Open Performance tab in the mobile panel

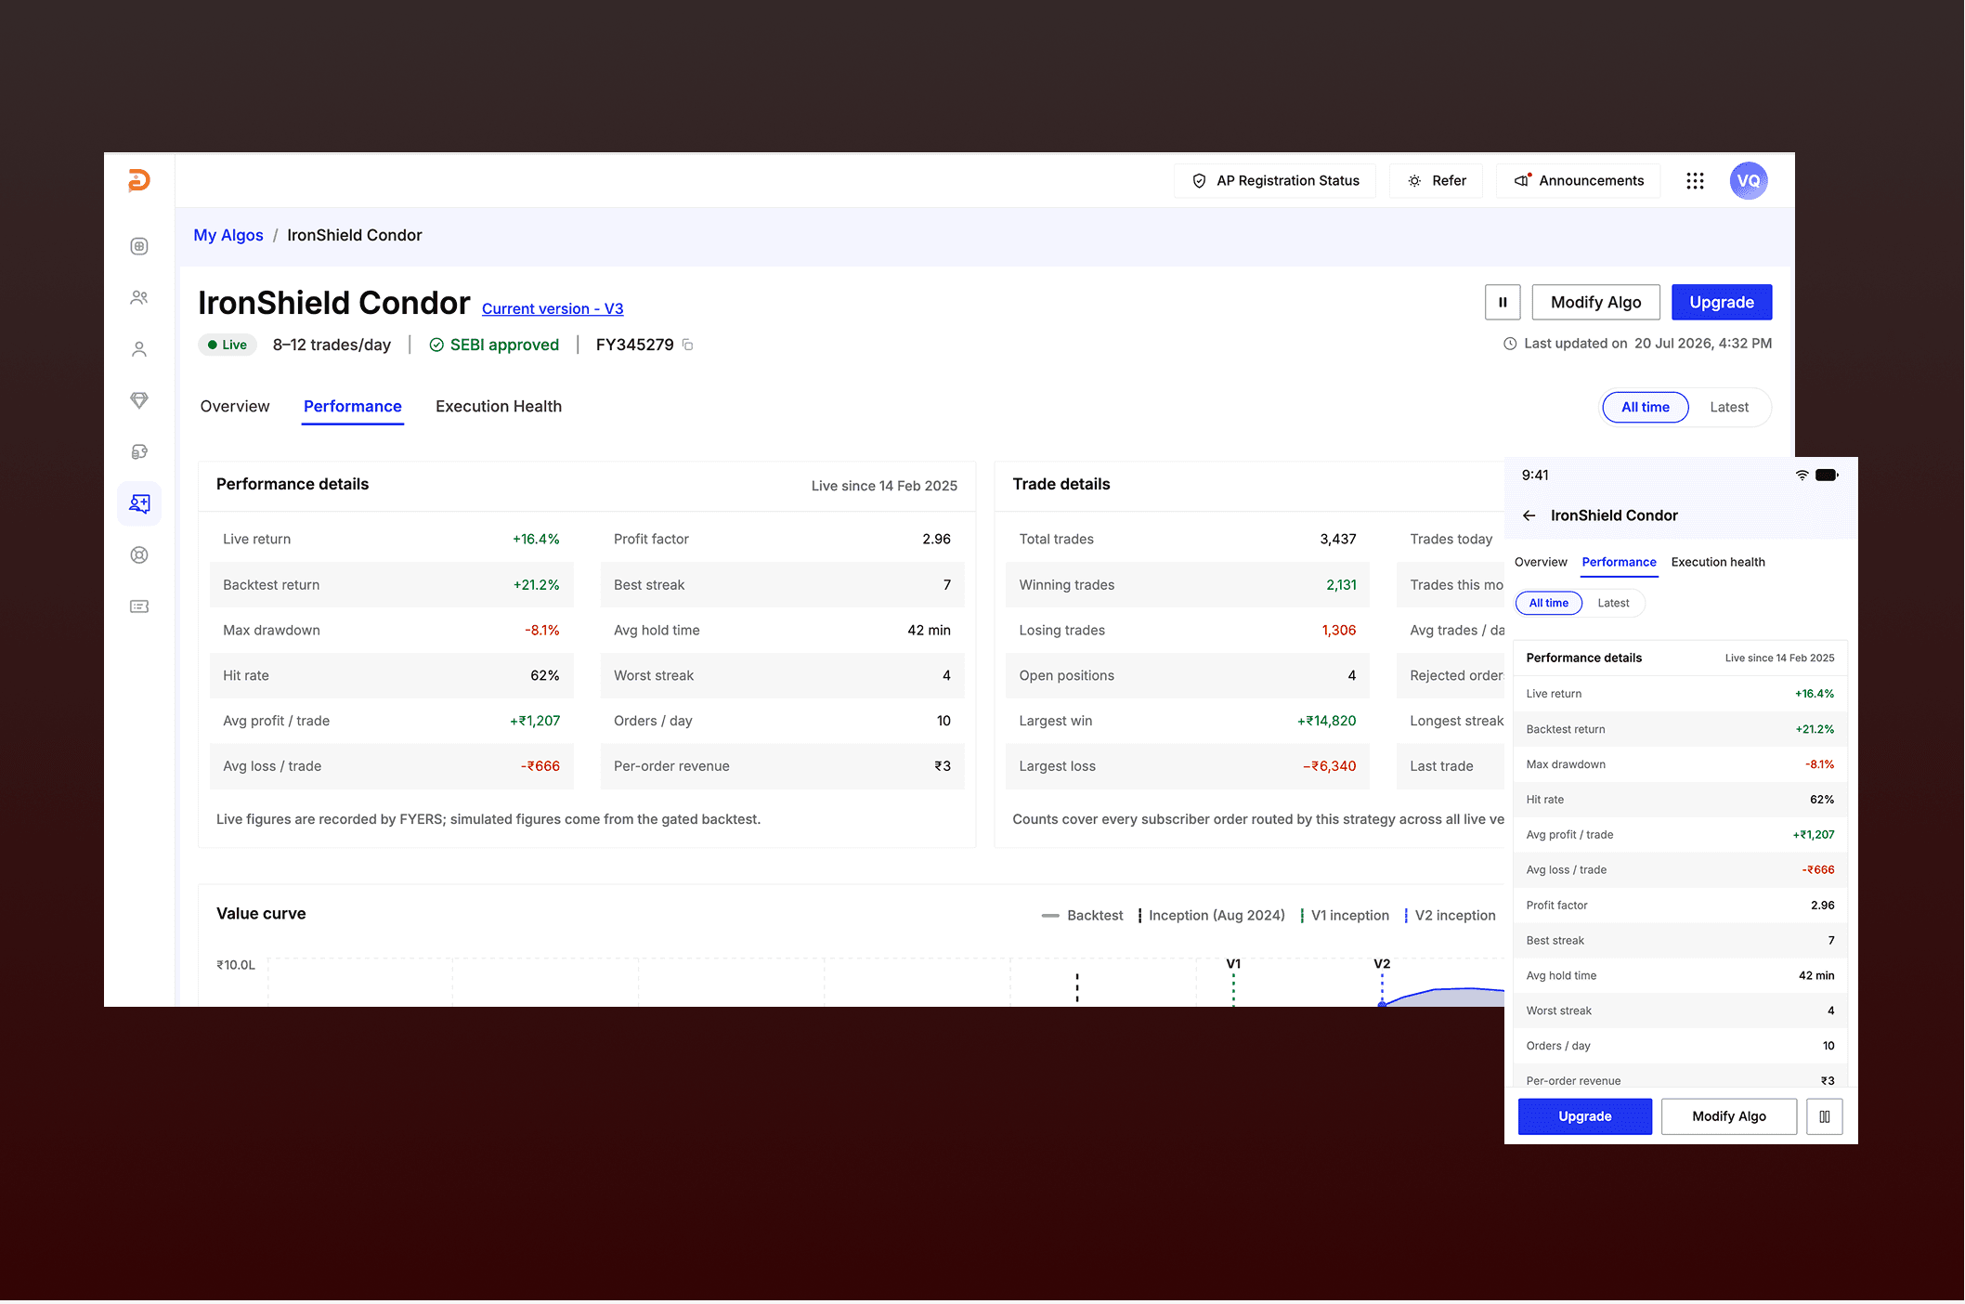[x=1620, y=562]
